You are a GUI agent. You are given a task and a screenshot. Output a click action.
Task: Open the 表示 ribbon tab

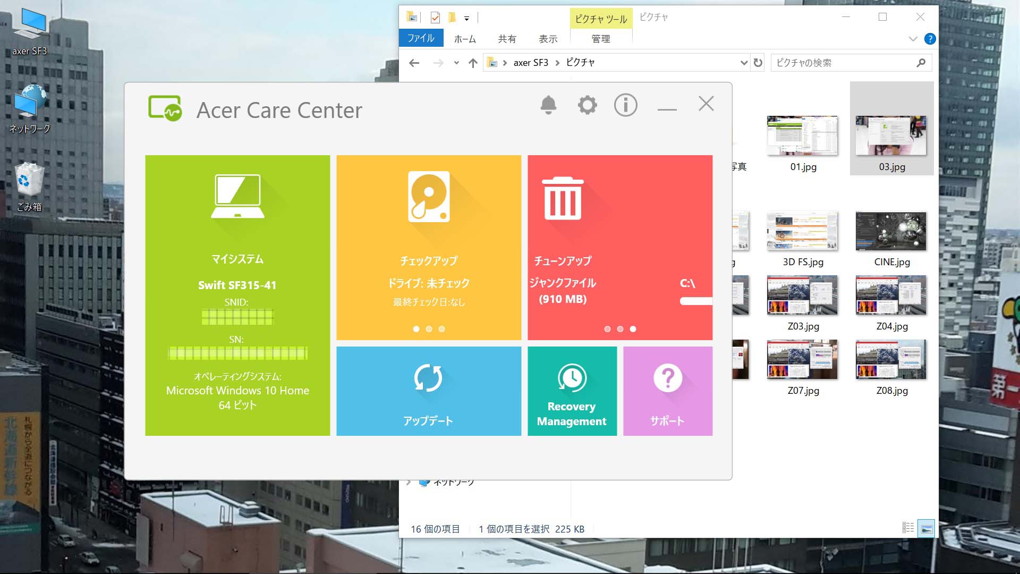[x=548, y=39]
